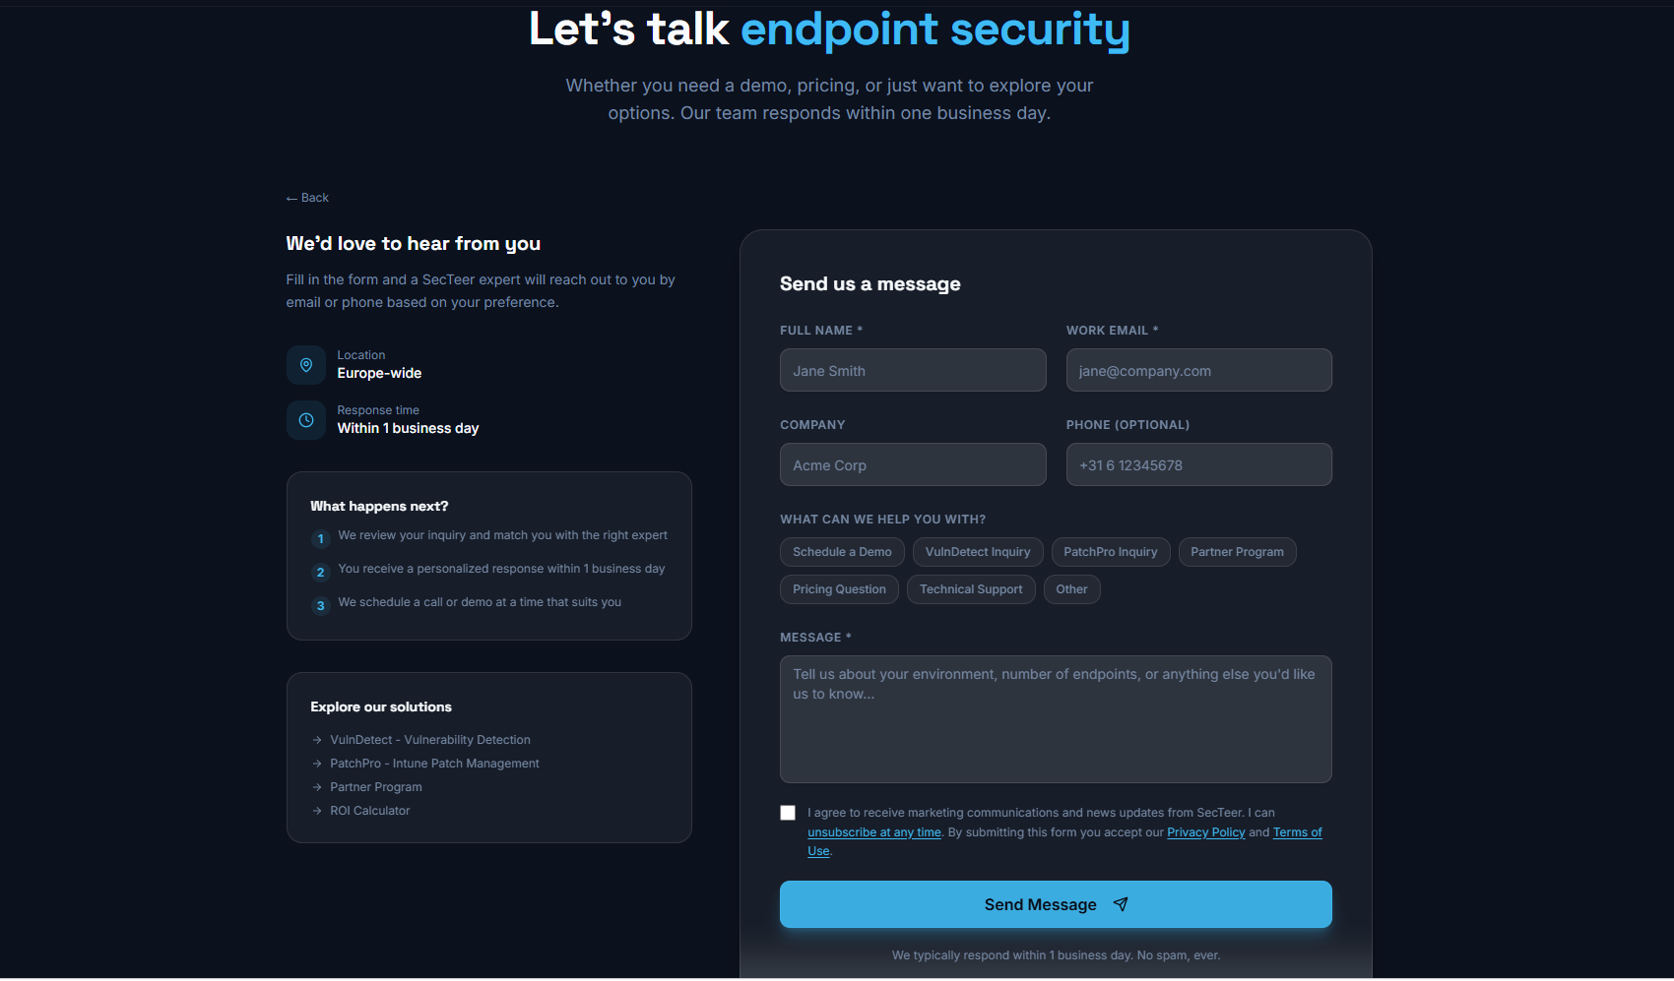Go Back using the arrow link
Screen dimensions: 1674x981
pyautogui.click(x=307, y=198)
